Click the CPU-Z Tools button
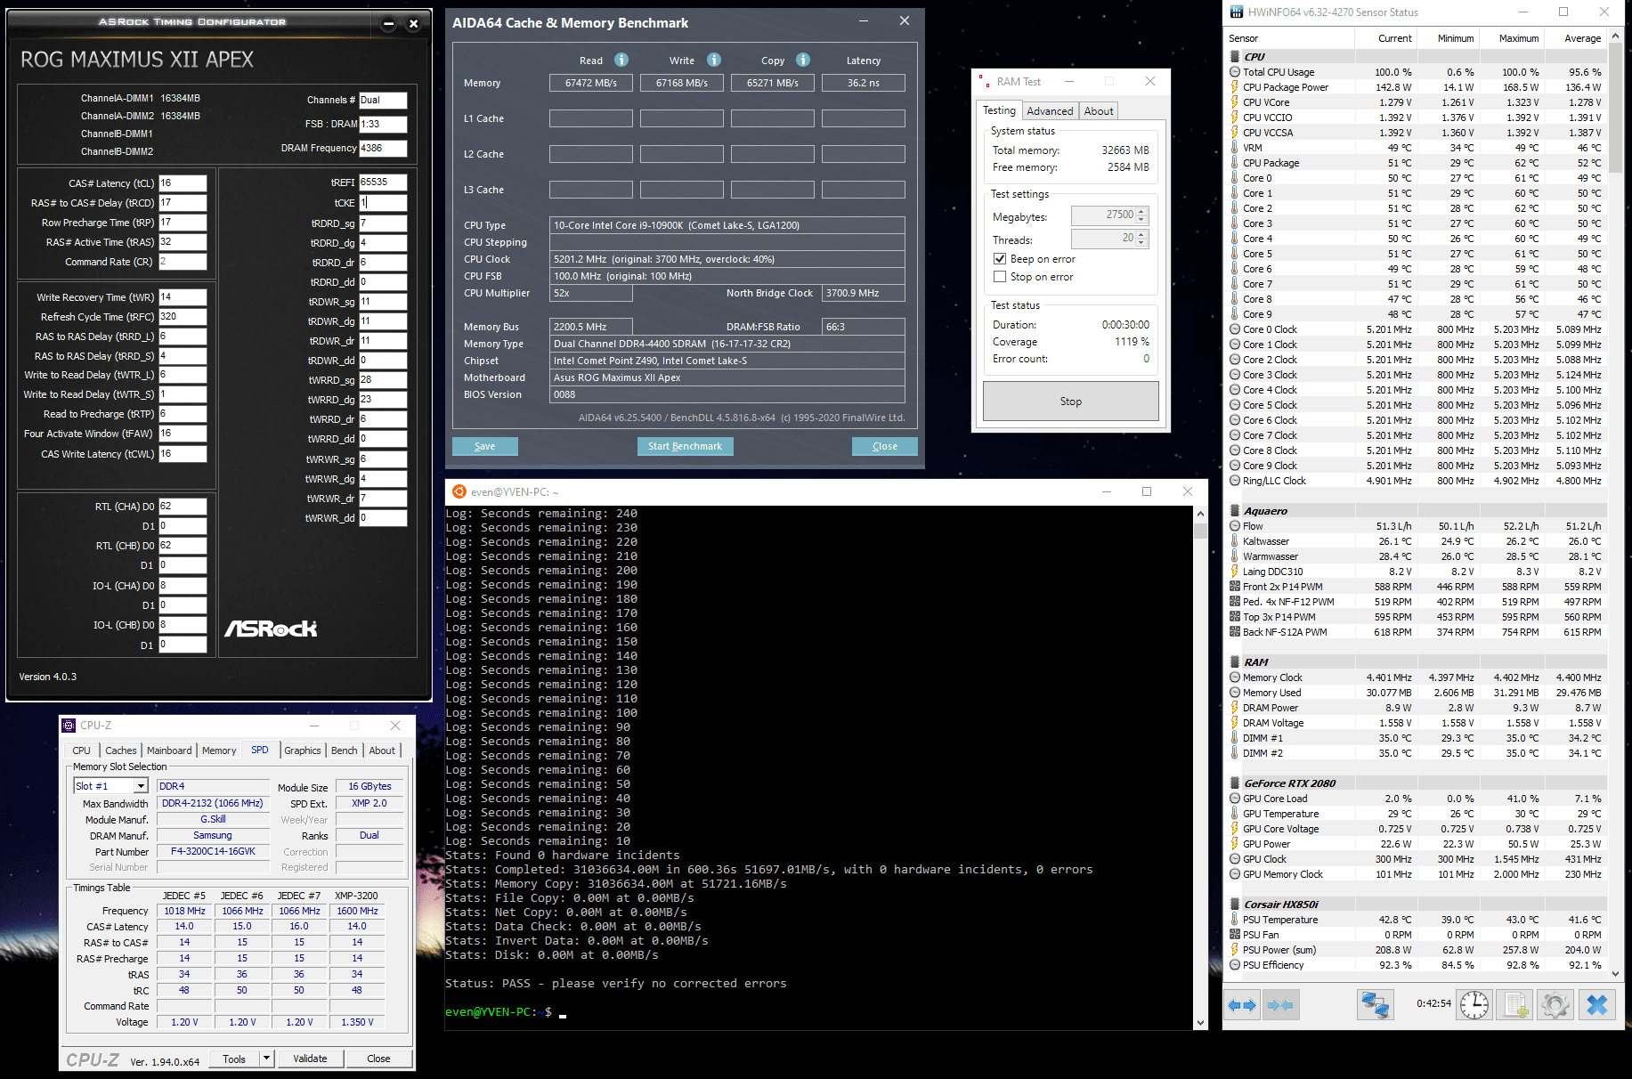The image size is (1632, 1079). tap(235, 1059)
